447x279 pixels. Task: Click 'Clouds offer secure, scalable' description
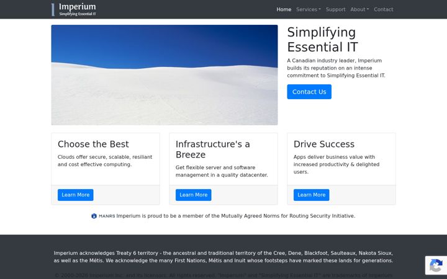105,161
